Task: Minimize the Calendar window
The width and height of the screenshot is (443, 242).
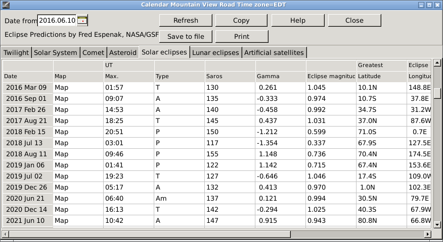Action: (x=421, y=5)
